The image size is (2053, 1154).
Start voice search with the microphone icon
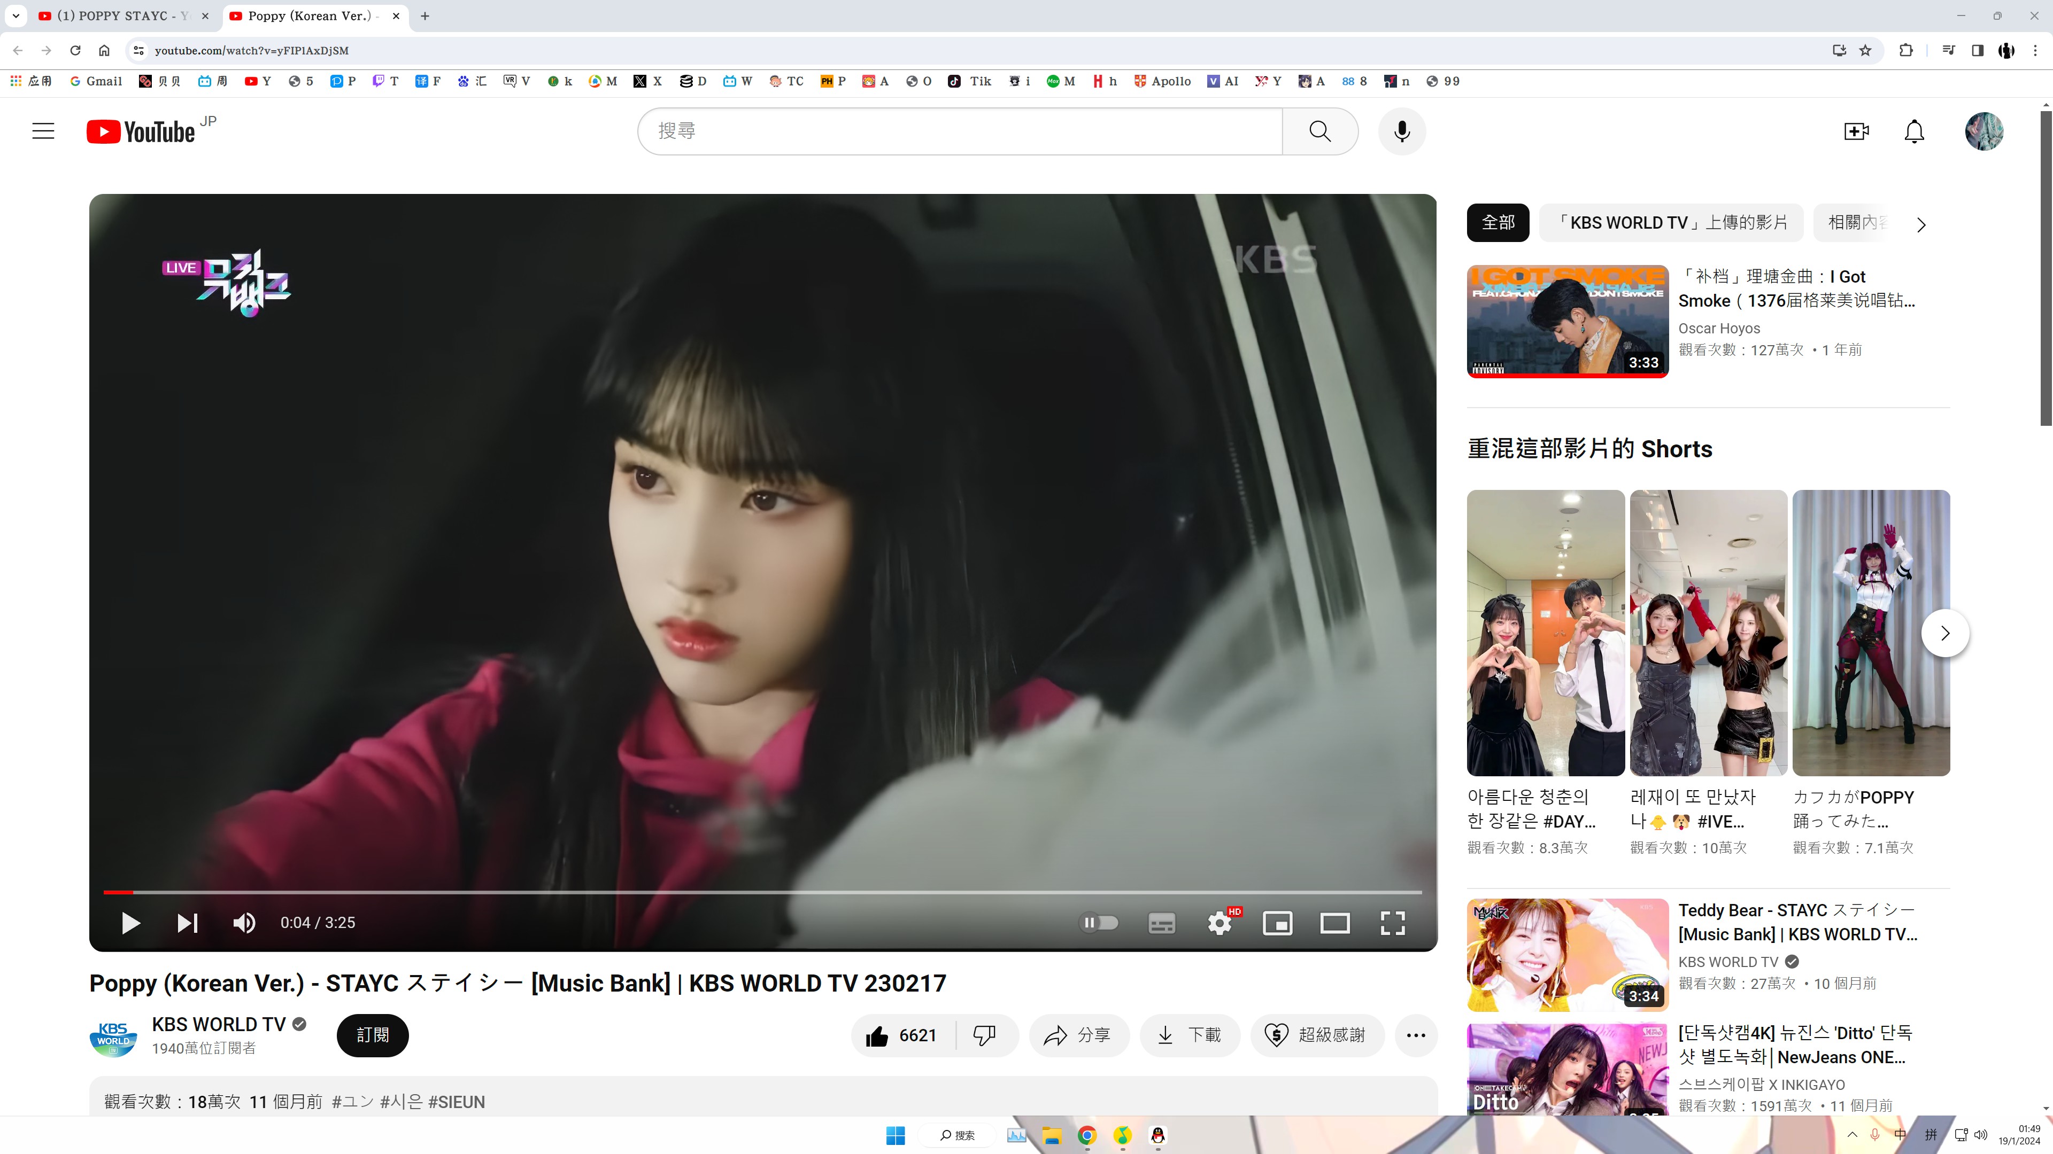[x=1402, y=131]
